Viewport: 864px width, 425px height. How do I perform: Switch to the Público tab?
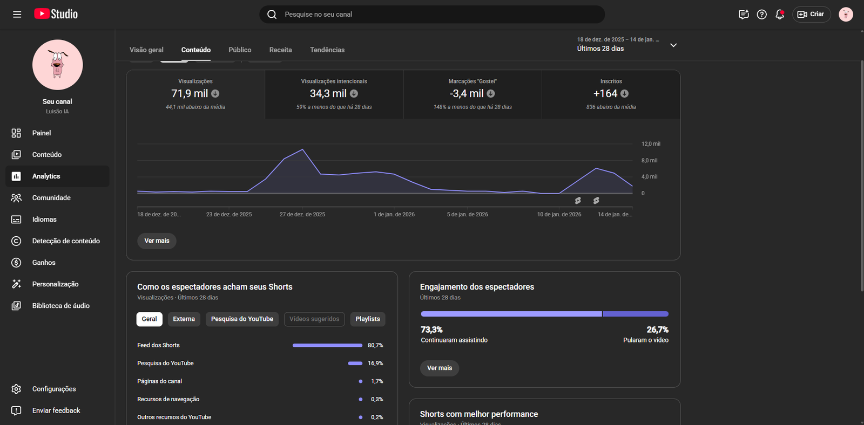point(240,50)
